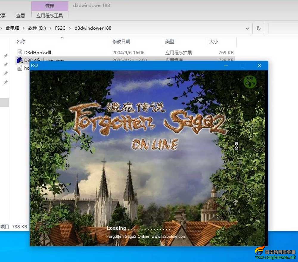Click the fourth pin icon in sidebar
The width and height of the screenshot is (298, 262).
[x=6, y=82]
